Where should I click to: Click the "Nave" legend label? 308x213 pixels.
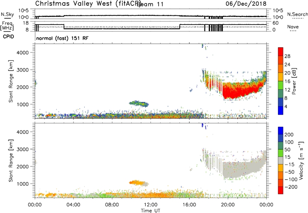pos(293,27)
